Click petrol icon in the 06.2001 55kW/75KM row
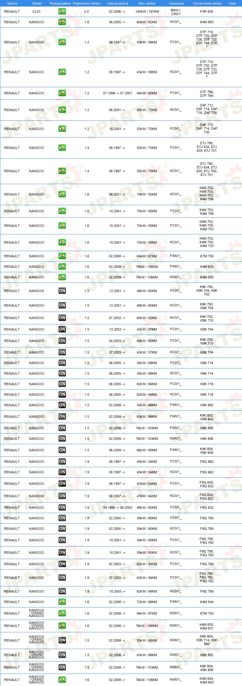The width and height of the screenshot is (242, 686). 62,110
